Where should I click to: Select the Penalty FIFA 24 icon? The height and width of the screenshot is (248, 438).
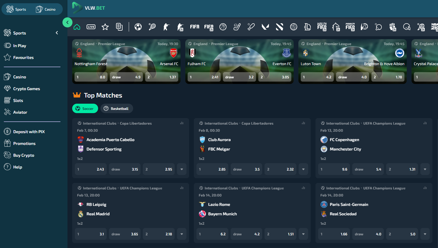pyautogui.click(x=350, y=27)
